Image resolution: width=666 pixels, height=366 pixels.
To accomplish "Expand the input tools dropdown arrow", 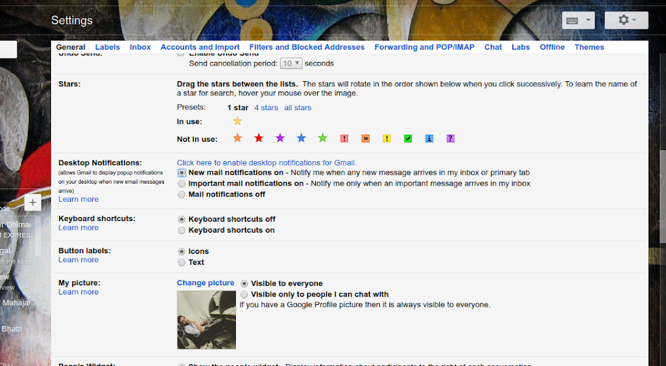I will [x=588, y=20].
